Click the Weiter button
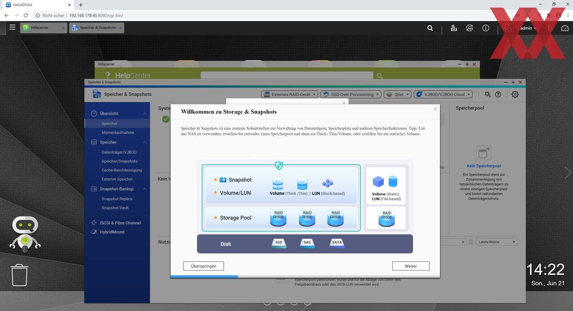573x311 pixels. click(x=411, y=266)
